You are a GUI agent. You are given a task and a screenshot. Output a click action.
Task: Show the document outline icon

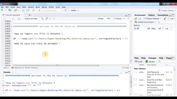[x=128, y=18]
